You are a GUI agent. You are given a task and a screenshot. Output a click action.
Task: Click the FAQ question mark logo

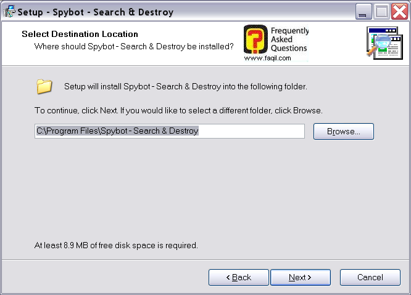tap(255, 39)
